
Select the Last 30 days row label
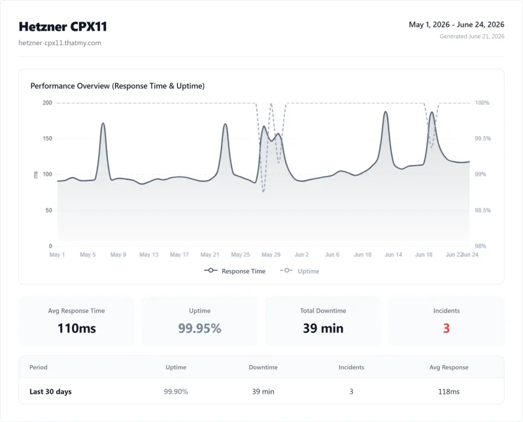[x=50, y=392]
